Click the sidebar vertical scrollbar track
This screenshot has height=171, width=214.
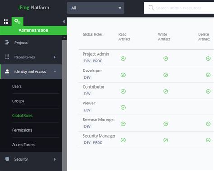pyautogui.click(x=64, y=105)
